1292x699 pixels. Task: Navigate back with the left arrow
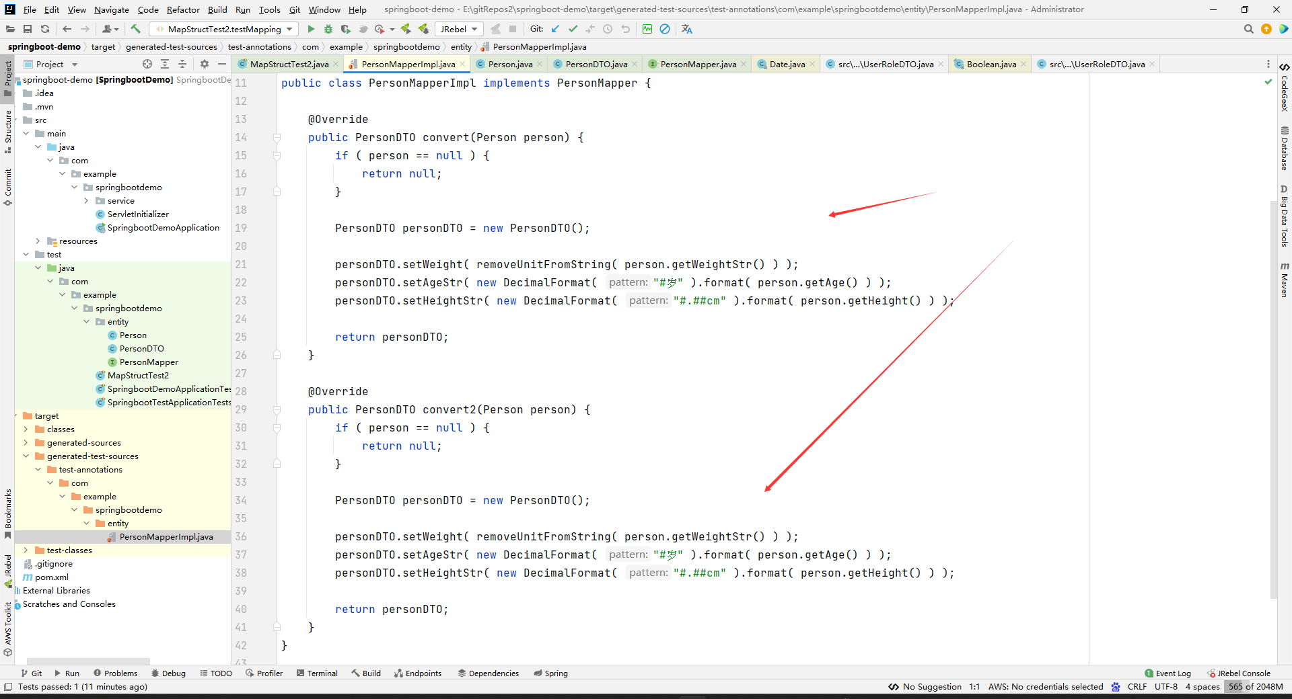coord(67,29)
